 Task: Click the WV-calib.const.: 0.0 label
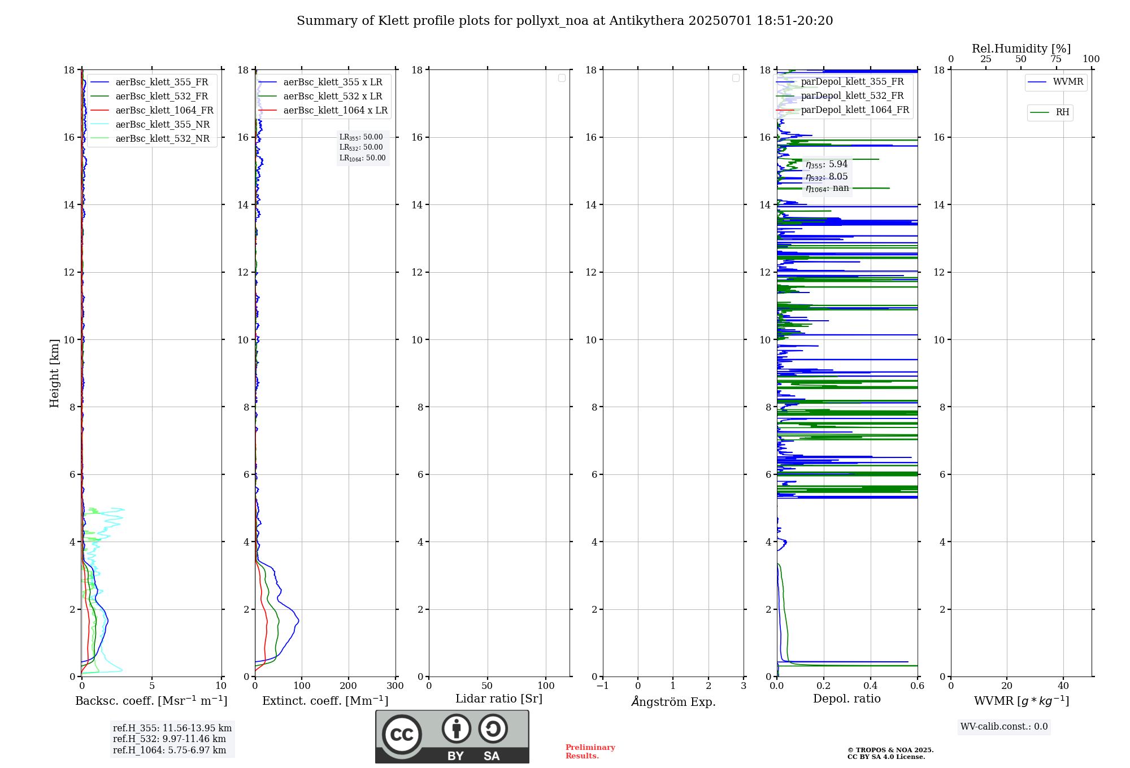(1004, 727)
